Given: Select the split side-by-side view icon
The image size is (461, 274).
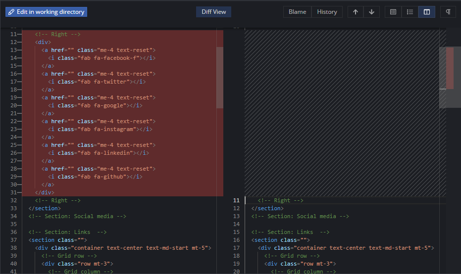Looking at the screenshot, I should point(427,12).
